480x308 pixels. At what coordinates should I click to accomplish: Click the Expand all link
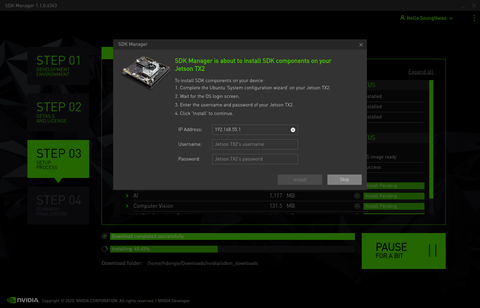point(421,72)
